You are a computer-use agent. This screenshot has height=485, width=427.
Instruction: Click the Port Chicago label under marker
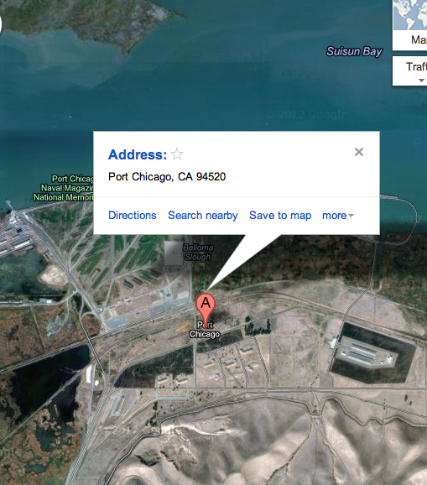205,330
